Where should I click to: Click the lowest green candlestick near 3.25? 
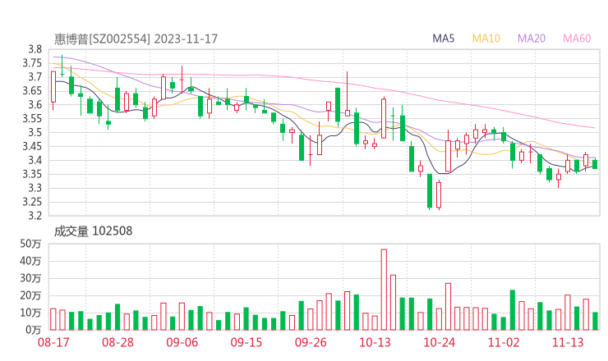(x=430, y=191)
